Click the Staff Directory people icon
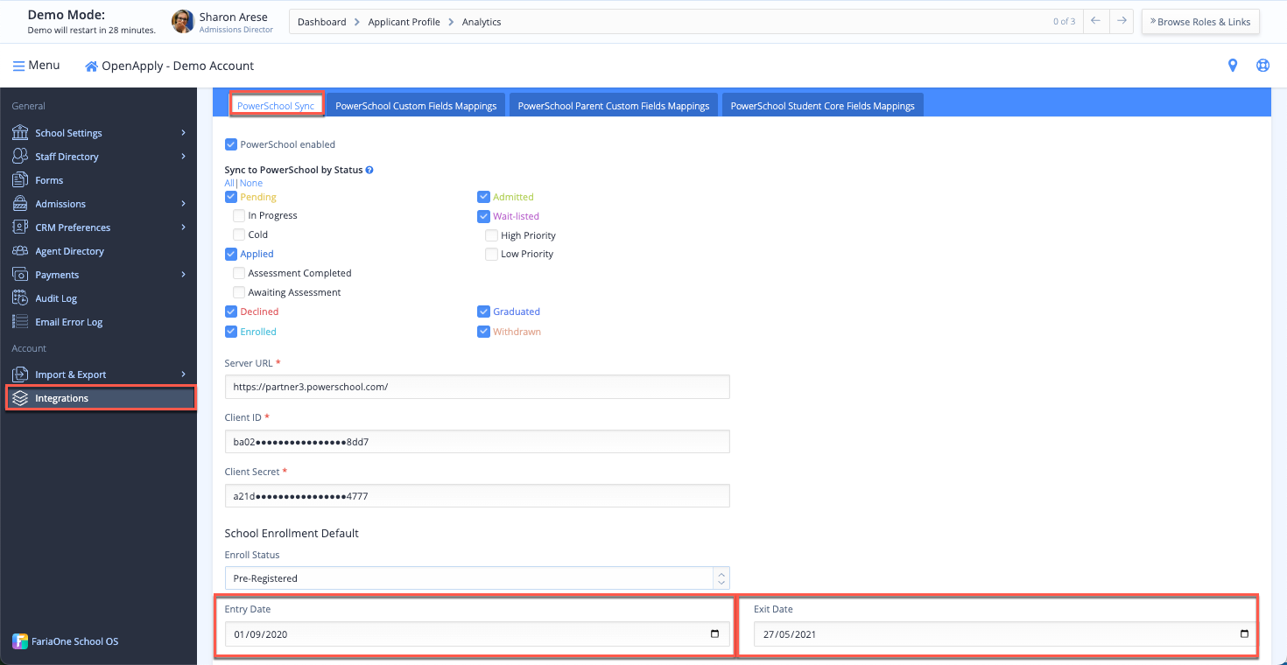The image size is (1287, 665). pos(20,157)
